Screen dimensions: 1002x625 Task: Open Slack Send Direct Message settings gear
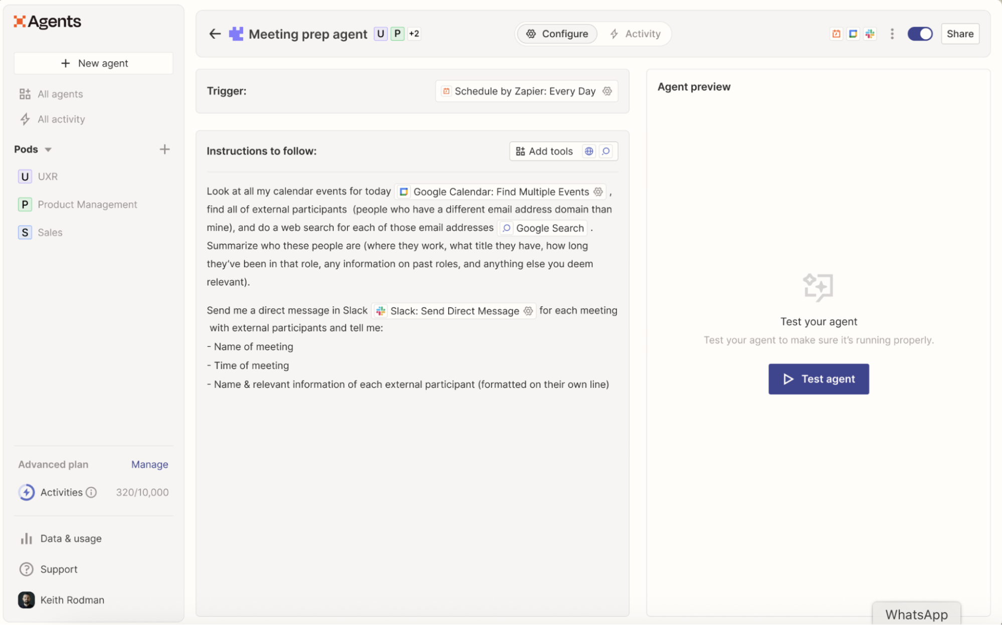point(528,311)
